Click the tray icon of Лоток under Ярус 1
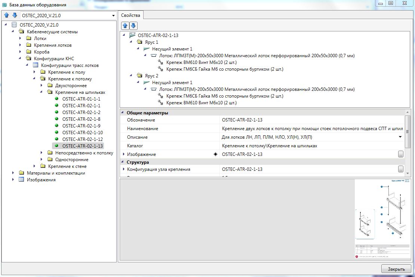The image size is (415, 277). 154,56
